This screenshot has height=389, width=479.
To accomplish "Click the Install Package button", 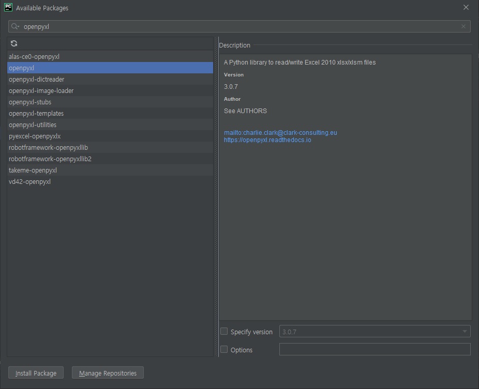I will 36,373.
